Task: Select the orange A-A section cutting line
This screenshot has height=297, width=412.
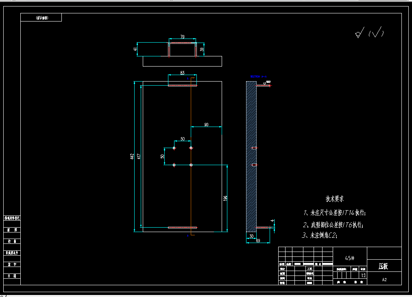Action: pyautogui.click(x=191, y=157)
